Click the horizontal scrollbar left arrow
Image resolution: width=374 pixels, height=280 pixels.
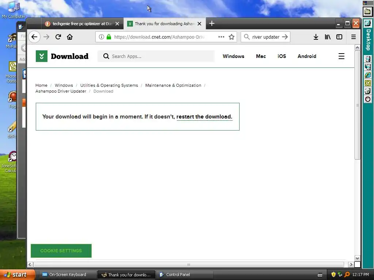coord(30,265)
